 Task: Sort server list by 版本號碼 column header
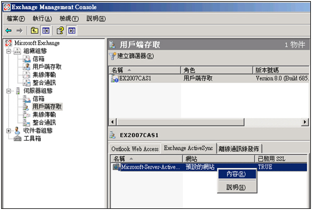tap(281, 70)
